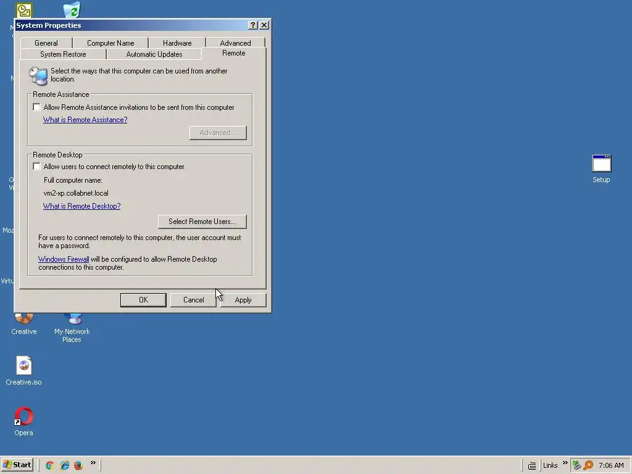This screenshot has width=632, height=474.
Task: Open the Chrome quick launch icon
Action: [x=49, y=465]
